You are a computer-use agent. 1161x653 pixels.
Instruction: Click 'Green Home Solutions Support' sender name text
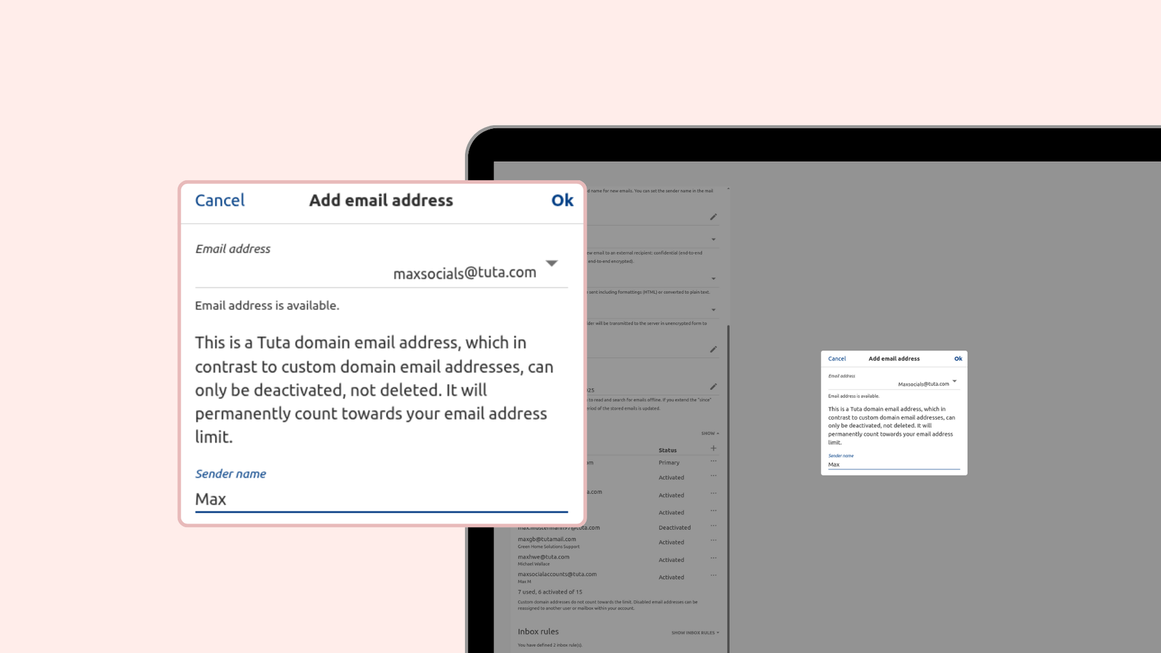pos(548,547)
